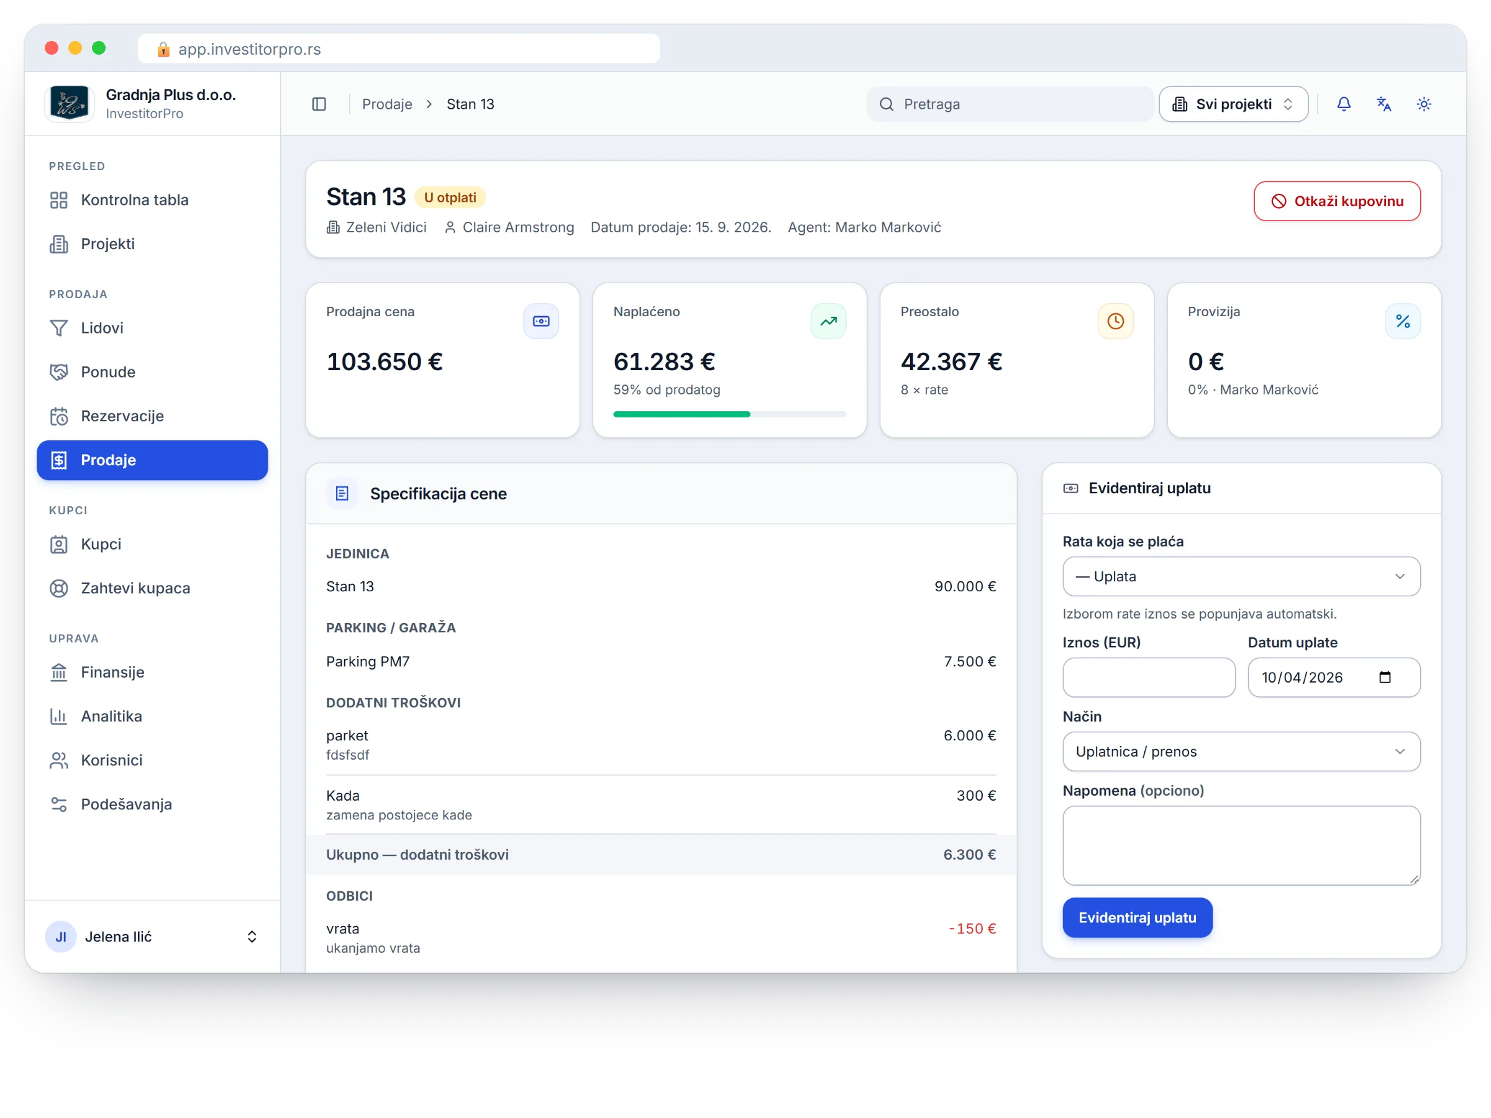Expand the Jelena Ilić user menu

pyautogui.click(x=152, y=936)
